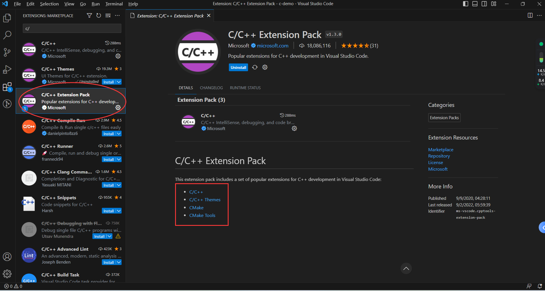Split the editor to the right

(530, 15)
